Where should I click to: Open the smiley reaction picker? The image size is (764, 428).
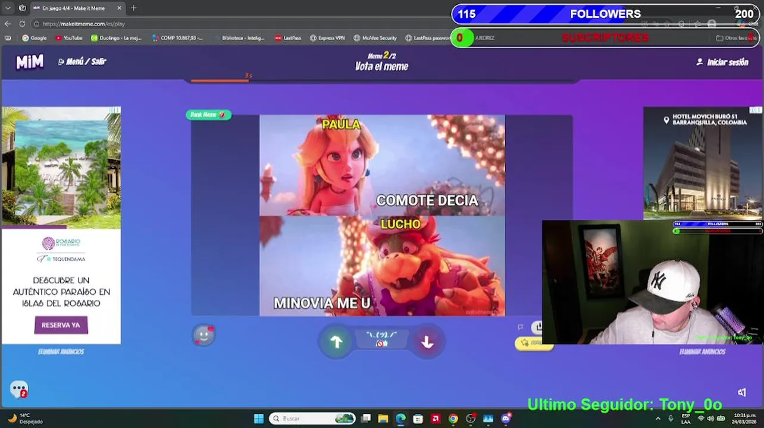tap(203, 335)
